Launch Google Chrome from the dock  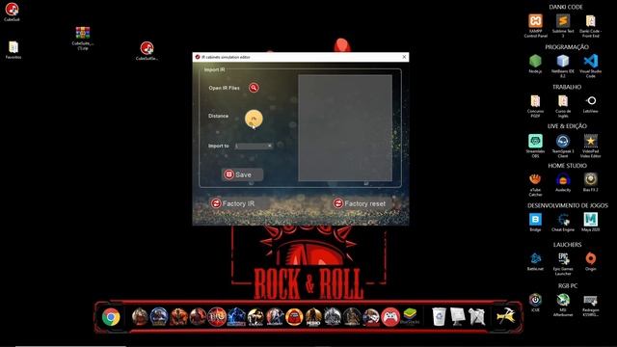click(111, 317)
